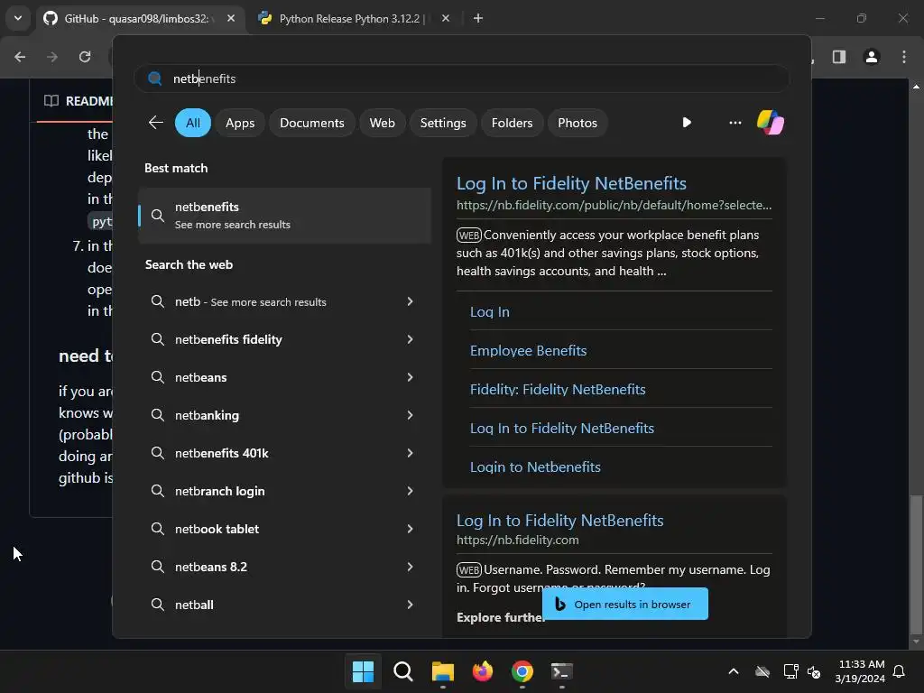The width and height of the screenshot is (924, 693).
Task: Click the README tab on GitHub page
Action: coord(79,101)
